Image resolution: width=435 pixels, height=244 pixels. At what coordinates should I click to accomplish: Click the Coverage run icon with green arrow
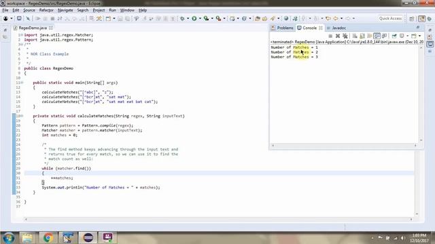[x=206, y=18]
